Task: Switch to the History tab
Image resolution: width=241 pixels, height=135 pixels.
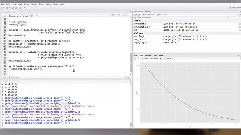Action: tap(148, 12)
